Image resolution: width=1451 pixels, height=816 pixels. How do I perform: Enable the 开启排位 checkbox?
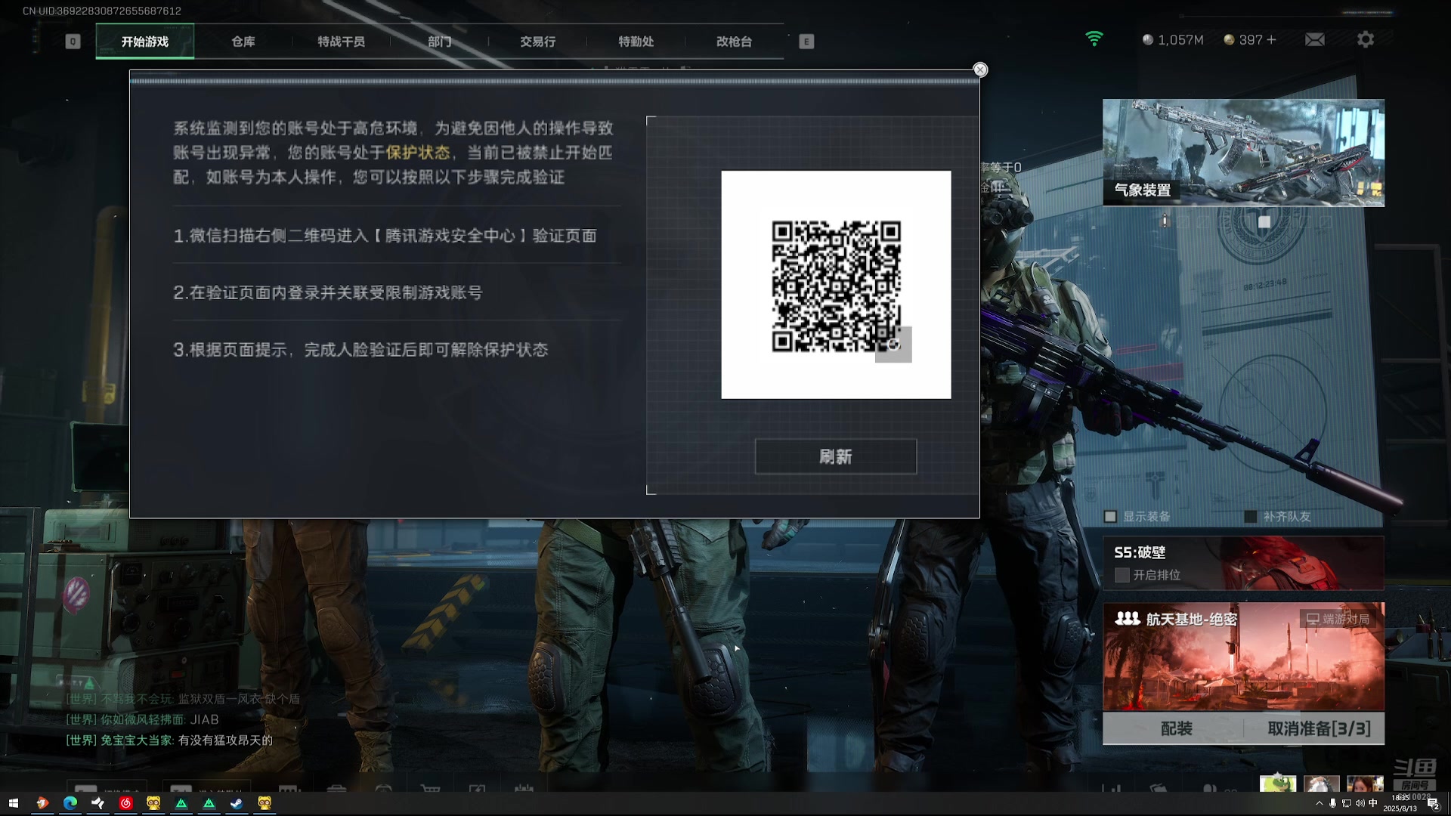point(1122,575)
